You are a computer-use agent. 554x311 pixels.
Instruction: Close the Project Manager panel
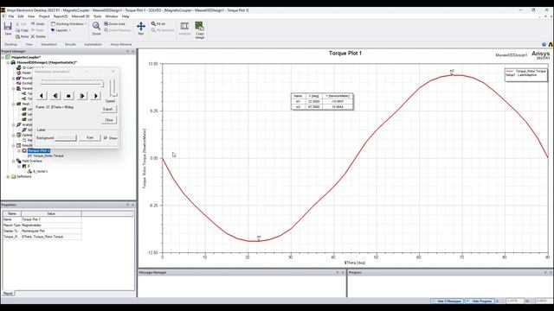132,52
